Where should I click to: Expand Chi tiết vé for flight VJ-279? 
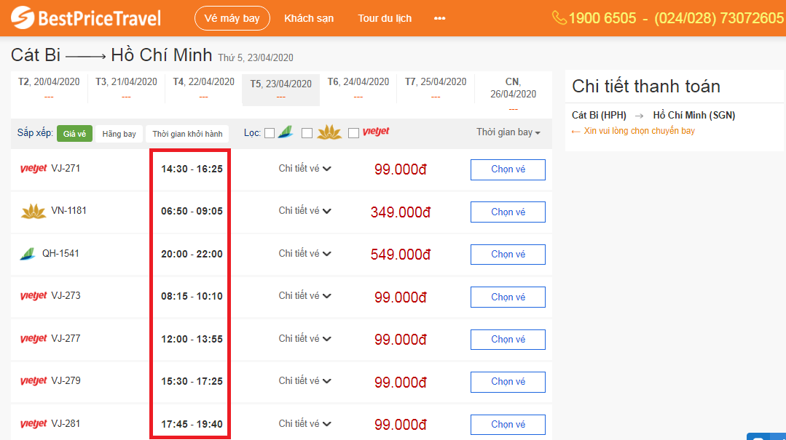pos(304,381)
